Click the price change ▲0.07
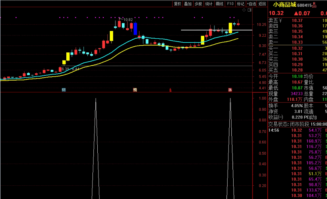 pos(302,13)
